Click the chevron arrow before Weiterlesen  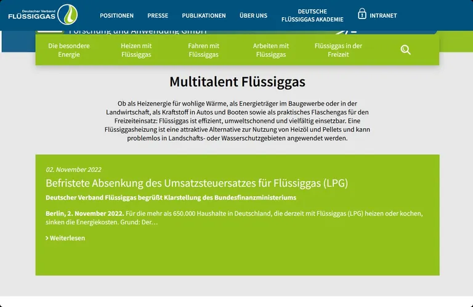pos(47,238)
